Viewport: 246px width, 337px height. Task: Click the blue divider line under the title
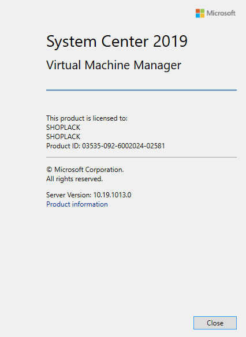pos(141,90)
